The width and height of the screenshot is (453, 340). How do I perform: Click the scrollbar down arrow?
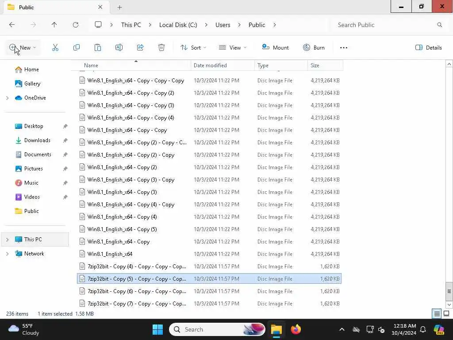[449, 305]
